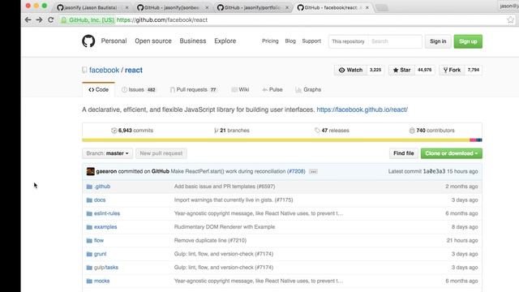Viewport: 519px width, 292px height.
Task: Open the eslint-rules folder
Action: pos(107,213)
